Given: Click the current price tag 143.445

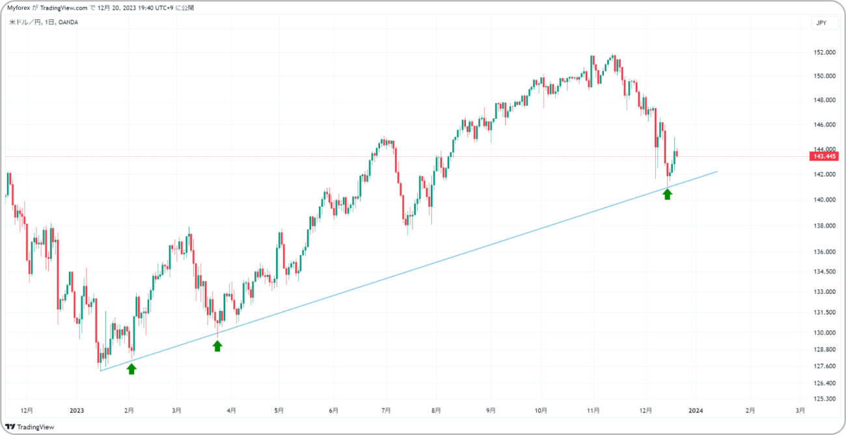Looking at the screenshot, I should point(823,156).
